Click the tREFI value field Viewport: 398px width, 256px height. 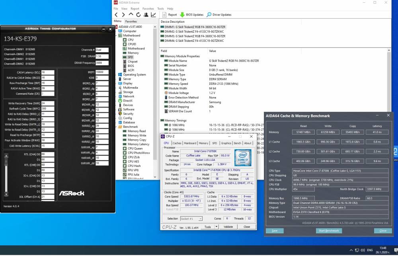point(102,72)
